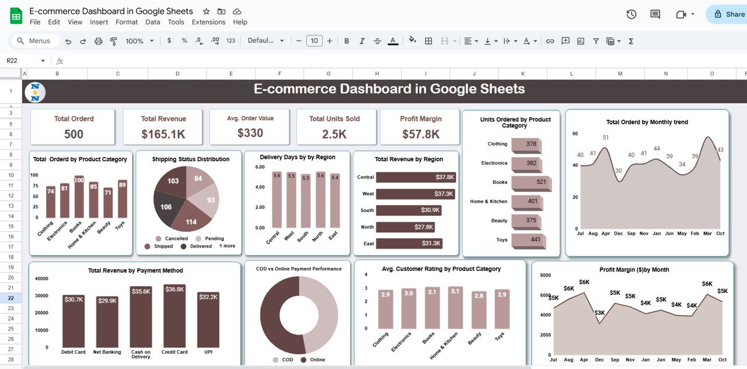Insert a chart
The width and height of the screenshot is (747, 369).
581,41
